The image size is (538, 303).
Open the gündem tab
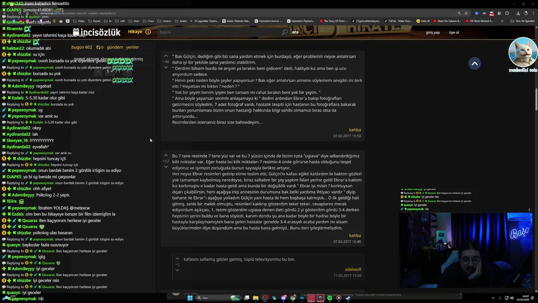point(115,47)
